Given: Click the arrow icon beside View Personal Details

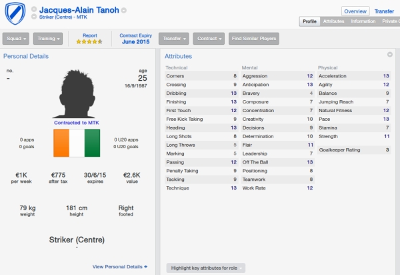Looking at the screenshot, I should tap(146, 266).
